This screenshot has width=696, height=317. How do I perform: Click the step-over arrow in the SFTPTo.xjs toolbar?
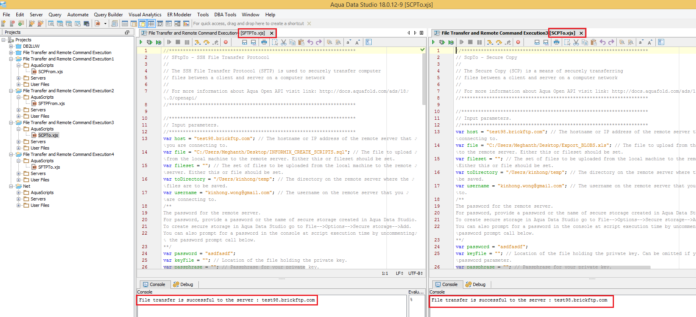click(206, 42)
